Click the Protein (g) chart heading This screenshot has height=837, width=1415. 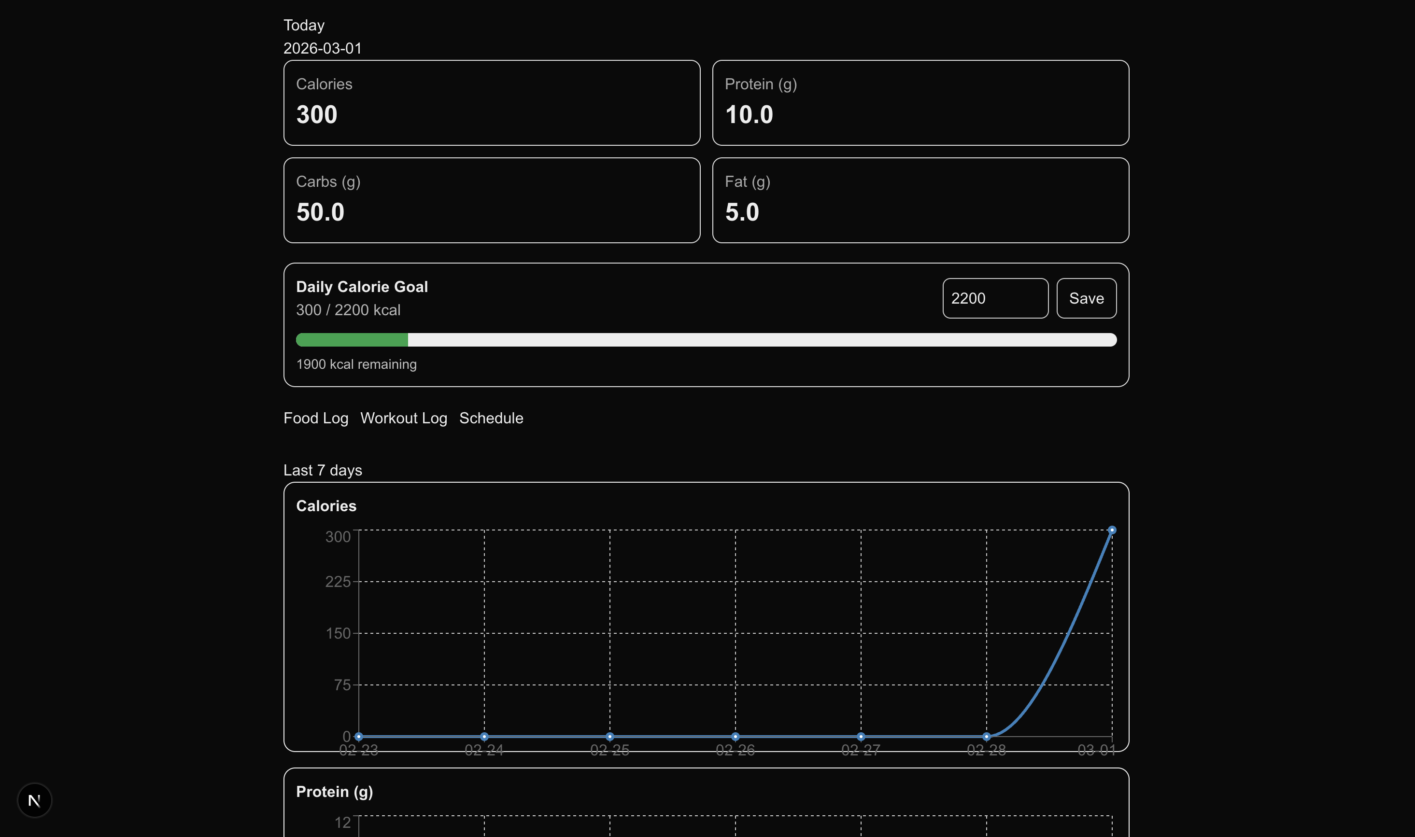334,792
